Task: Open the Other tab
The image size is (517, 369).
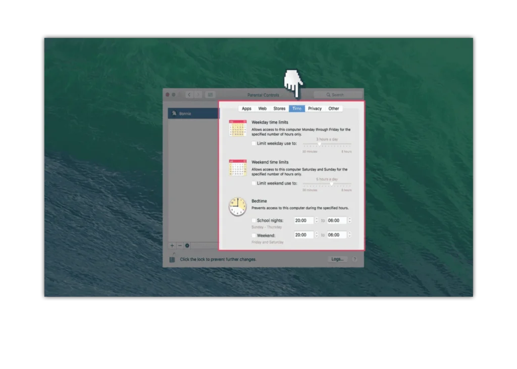Action: [x=334, y=108]
